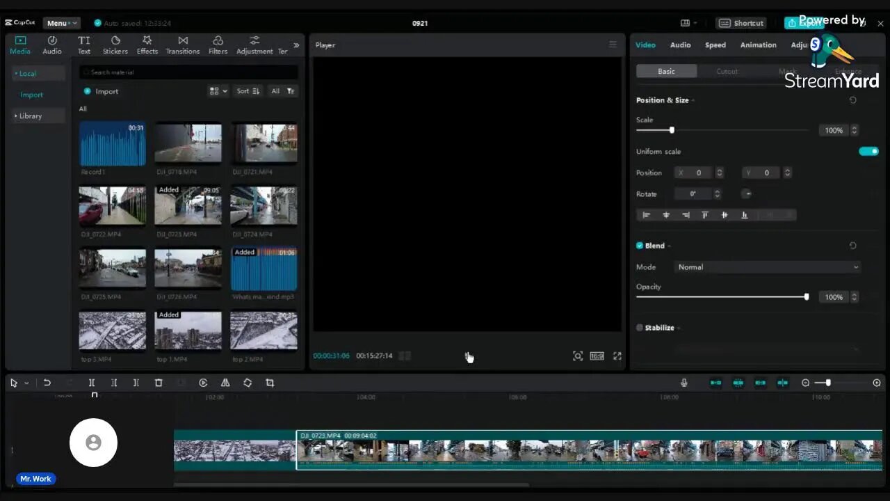Reset Position & Size settings

click(x=852, y=100)
